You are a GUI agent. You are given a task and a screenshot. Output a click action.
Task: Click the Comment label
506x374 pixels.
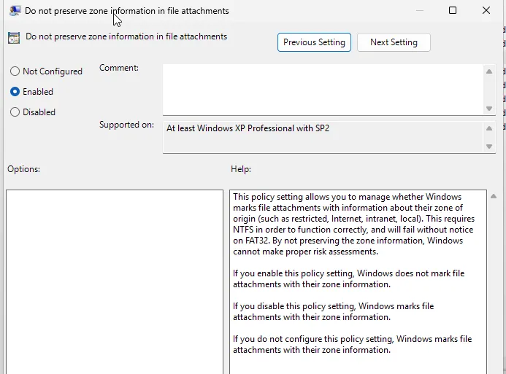pos(118,68)
